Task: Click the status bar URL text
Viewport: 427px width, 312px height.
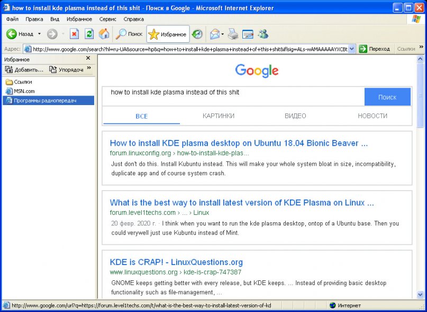Action: (x=141, y=306)
